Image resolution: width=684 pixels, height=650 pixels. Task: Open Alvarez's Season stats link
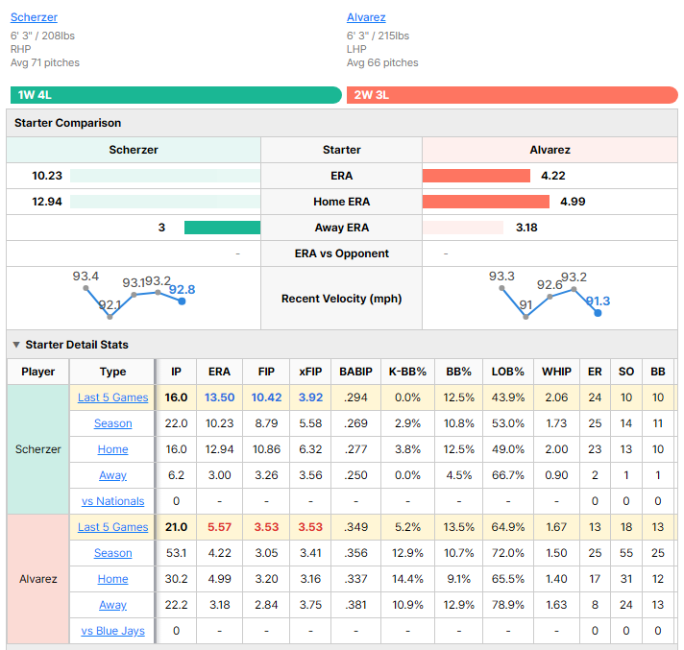[x=113, y=553]
